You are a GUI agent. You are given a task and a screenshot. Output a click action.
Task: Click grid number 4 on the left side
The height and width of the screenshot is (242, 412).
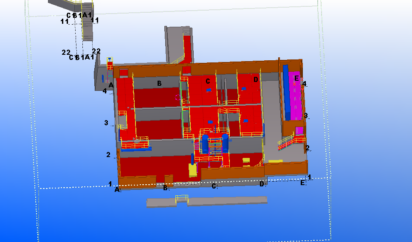104,91
